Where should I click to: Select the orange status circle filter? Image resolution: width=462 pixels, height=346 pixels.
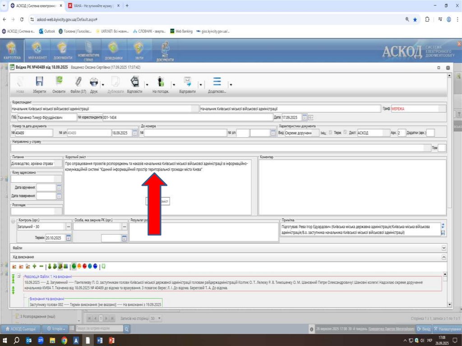[x=79, y=267]
